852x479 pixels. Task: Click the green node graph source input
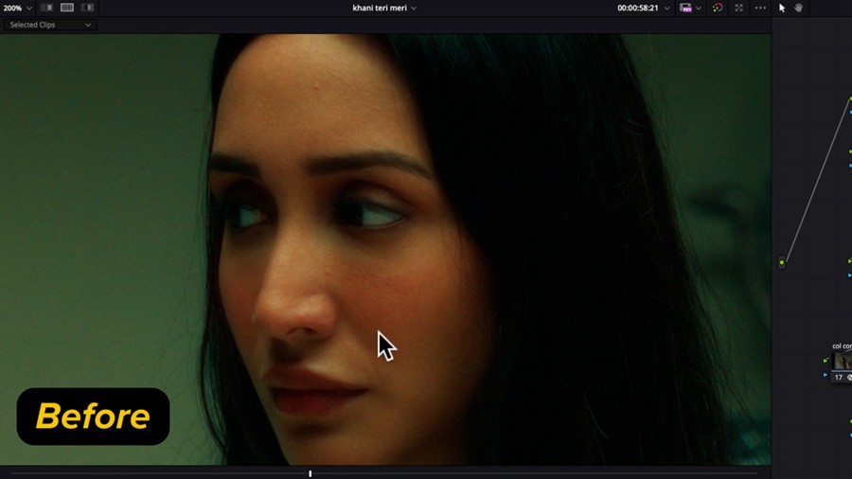781,262
